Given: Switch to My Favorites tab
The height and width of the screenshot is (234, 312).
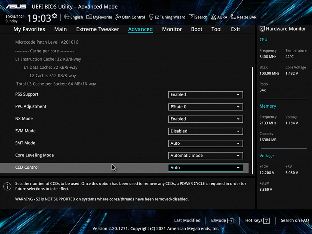Looking at the screenshot, I should tap(29, 29).
